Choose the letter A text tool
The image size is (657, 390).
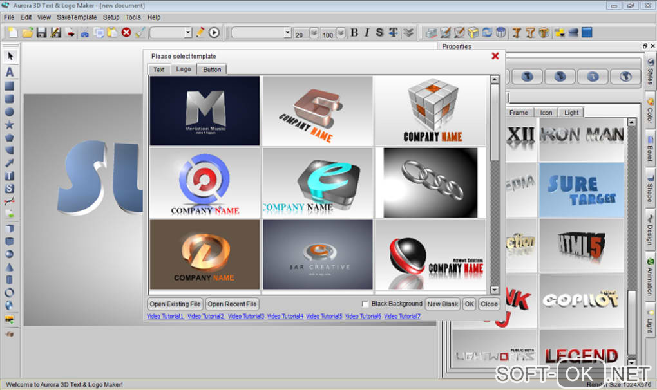[10, 72]
